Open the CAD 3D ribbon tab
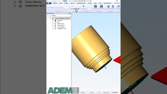This screenshot has height=94, width=167. [x=90, y=3]
